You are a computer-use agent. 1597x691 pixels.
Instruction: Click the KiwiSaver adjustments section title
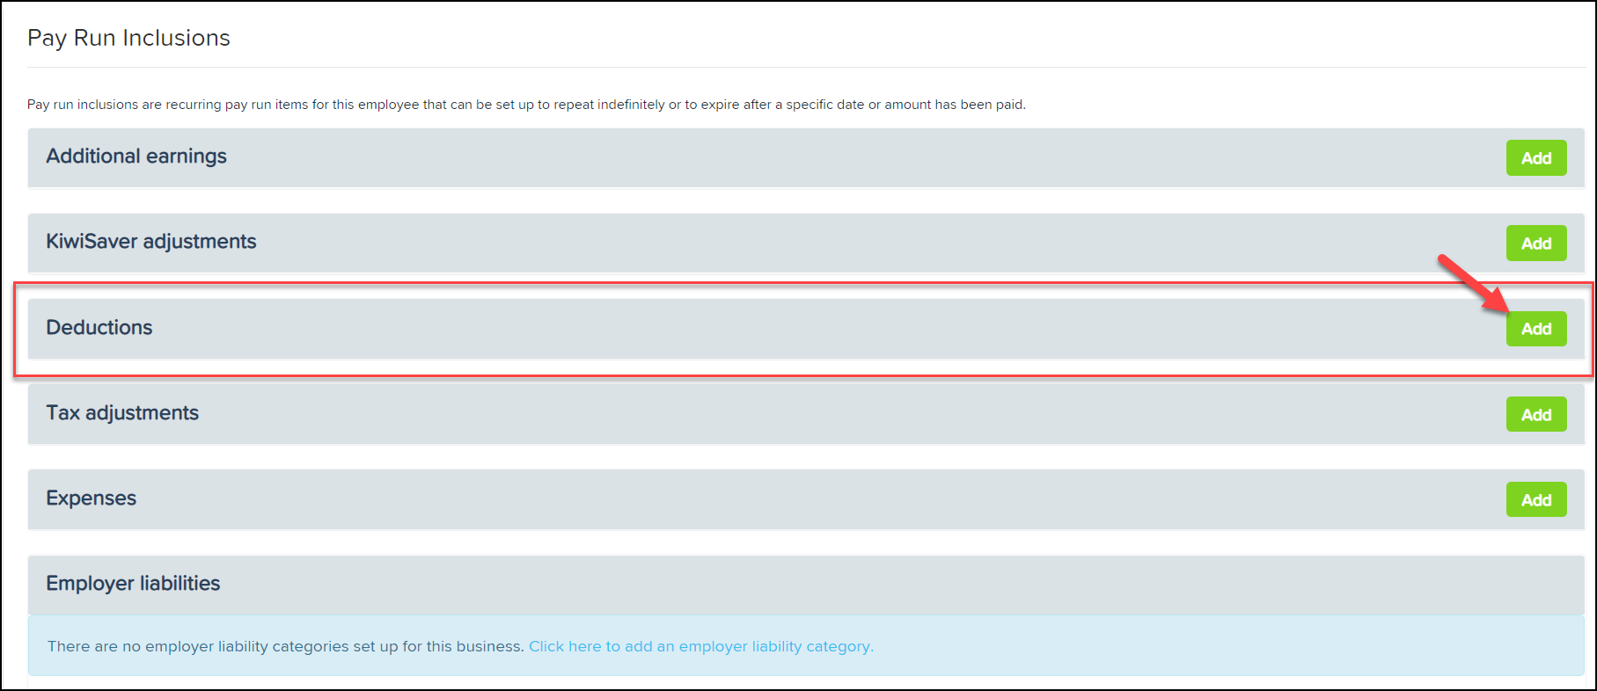[151, 242]
